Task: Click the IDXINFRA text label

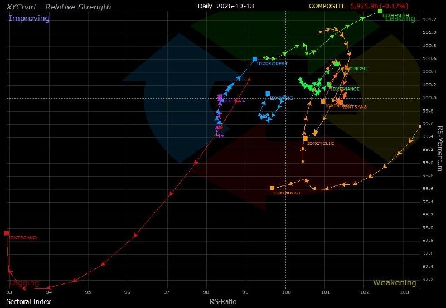Action: click(234, 101)
